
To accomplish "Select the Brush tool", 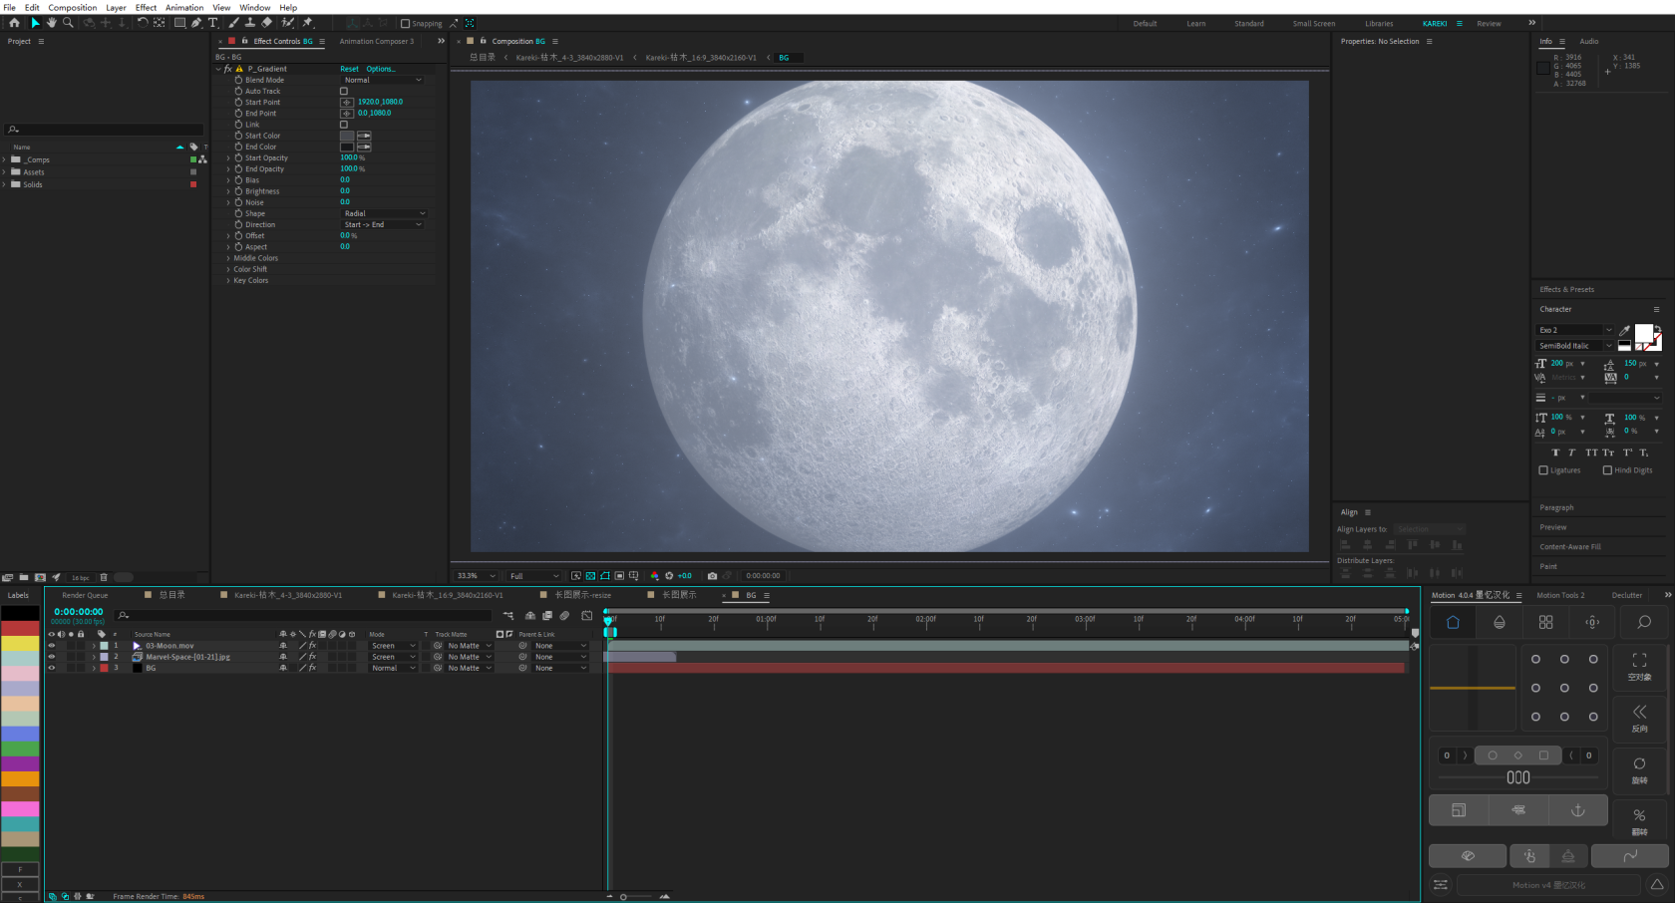I will click(233, 23).
